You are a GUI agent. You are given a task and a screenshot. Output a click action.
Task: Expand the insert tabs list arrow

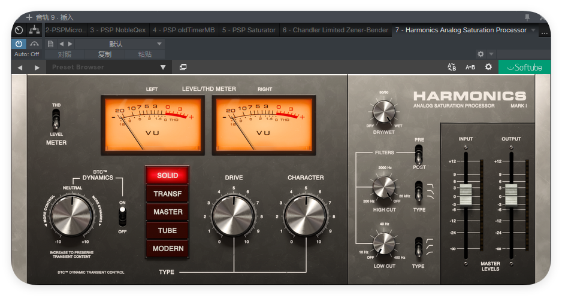click(x=533, y=30)
